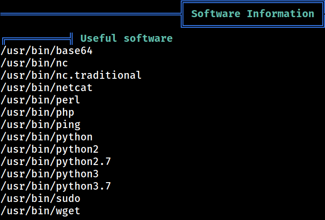Click the /usr/bin/python2.7 path
This screenshot has width=325, height=220.
(x=56, y=162)
